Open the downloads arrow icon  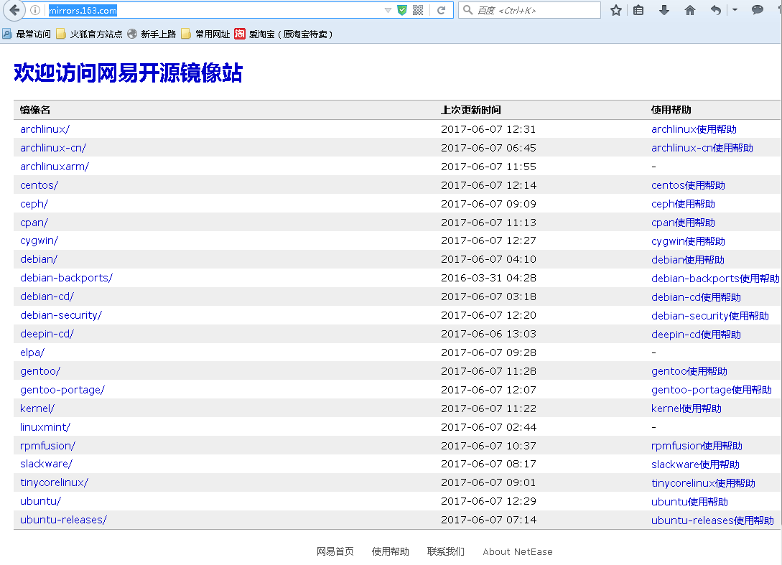click(x=664, y=10)
